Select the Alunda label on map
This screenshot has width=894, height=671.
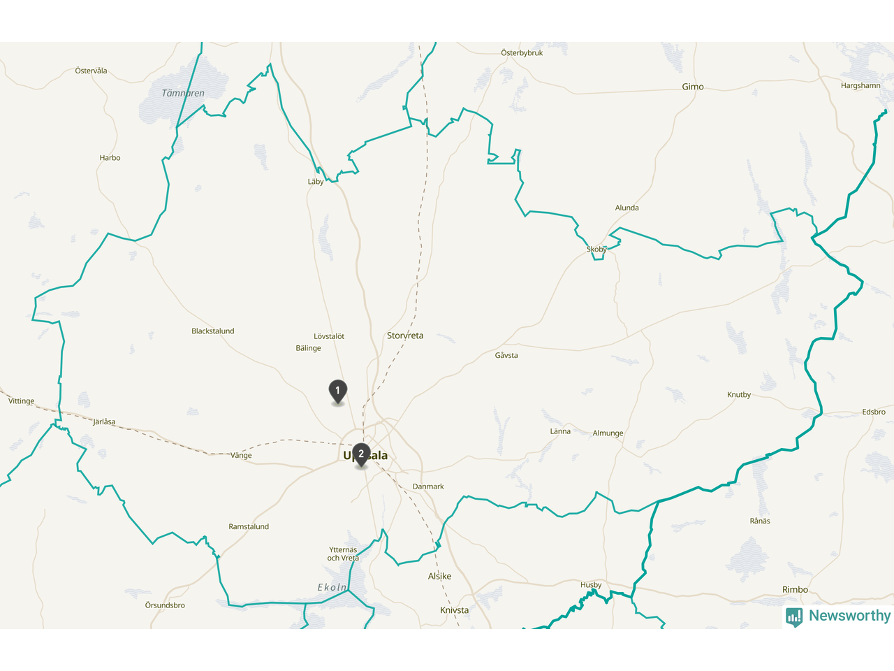click(x=627, y=208)
